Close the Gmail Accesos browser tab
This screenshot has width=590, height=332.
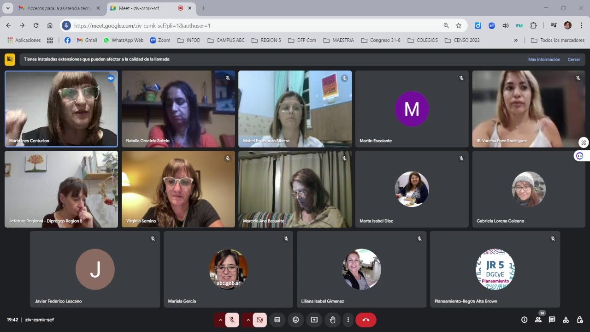(98, 8)
